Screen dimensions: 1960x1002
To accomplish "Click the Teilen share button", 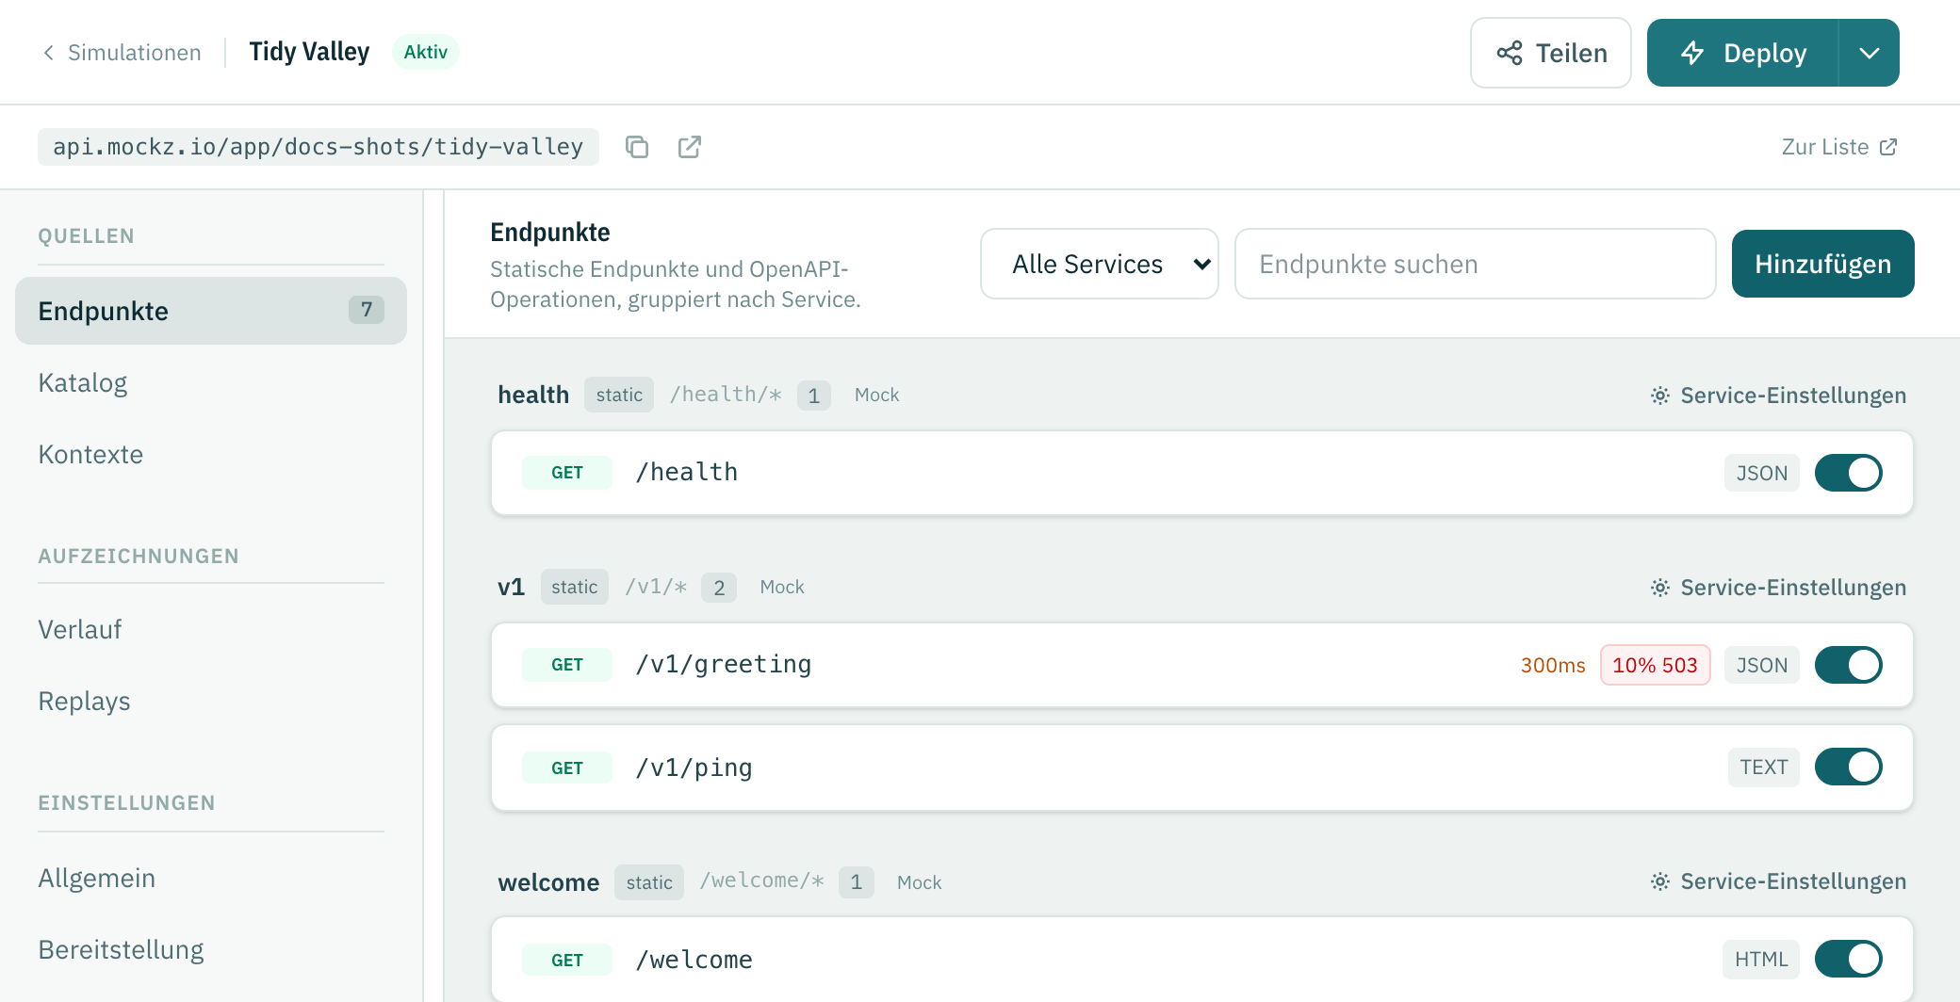I will point(1551,53).
